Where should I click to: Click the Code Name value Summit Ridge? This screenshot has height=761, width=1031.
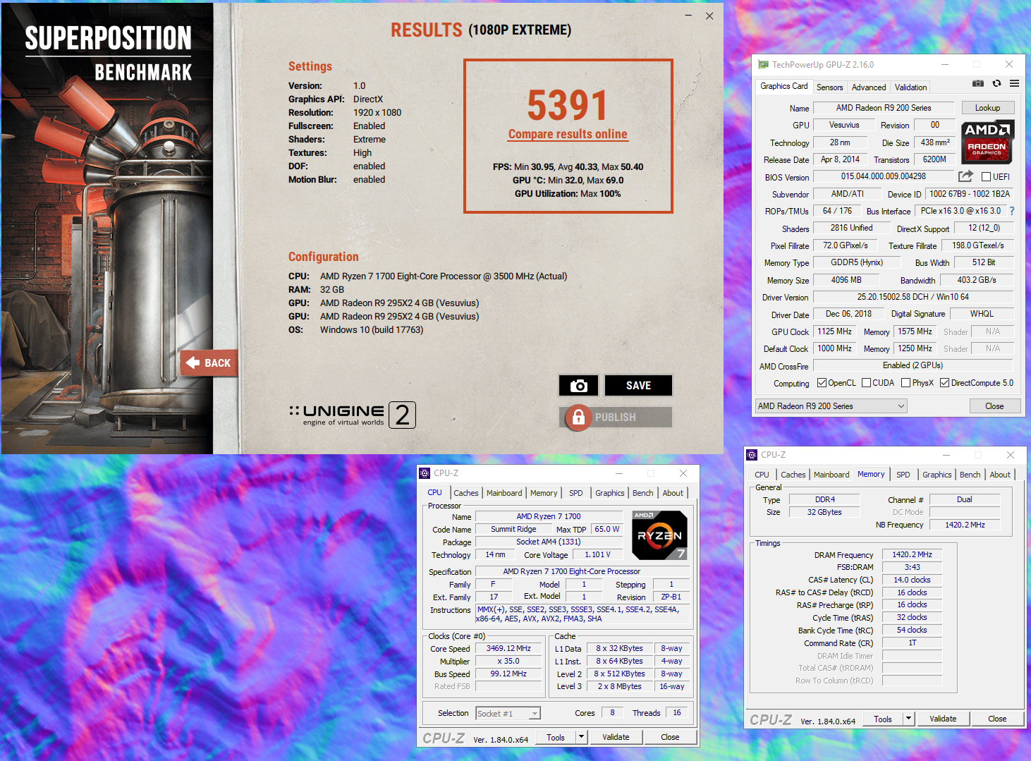(x=513, y=529)
